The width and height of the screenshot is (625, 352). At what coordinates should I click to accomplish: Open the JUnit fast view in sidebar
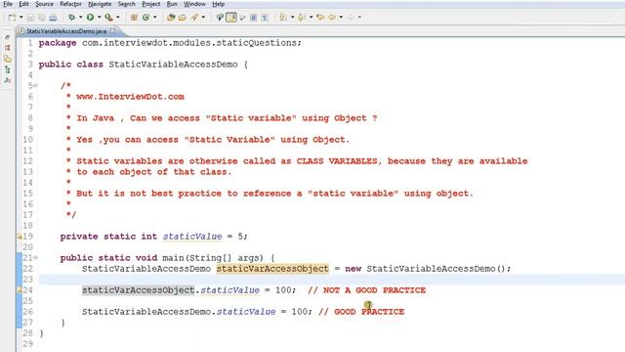click(7, 80)
